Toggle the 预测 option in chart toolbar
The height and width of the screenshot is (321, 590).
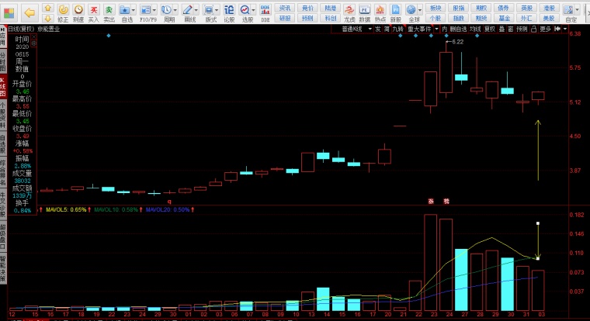click(522, 29)
